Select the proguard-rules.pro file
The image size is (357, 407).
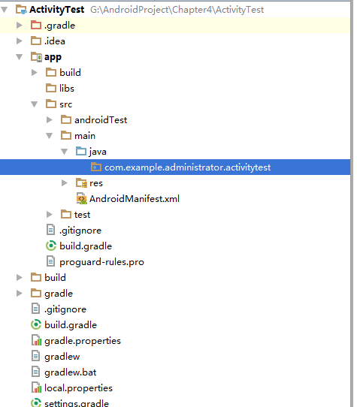click(x=101, y=262)
